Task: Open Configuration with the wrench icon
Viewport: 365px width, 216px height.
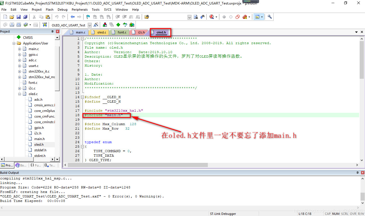Action: pos(270,17)
